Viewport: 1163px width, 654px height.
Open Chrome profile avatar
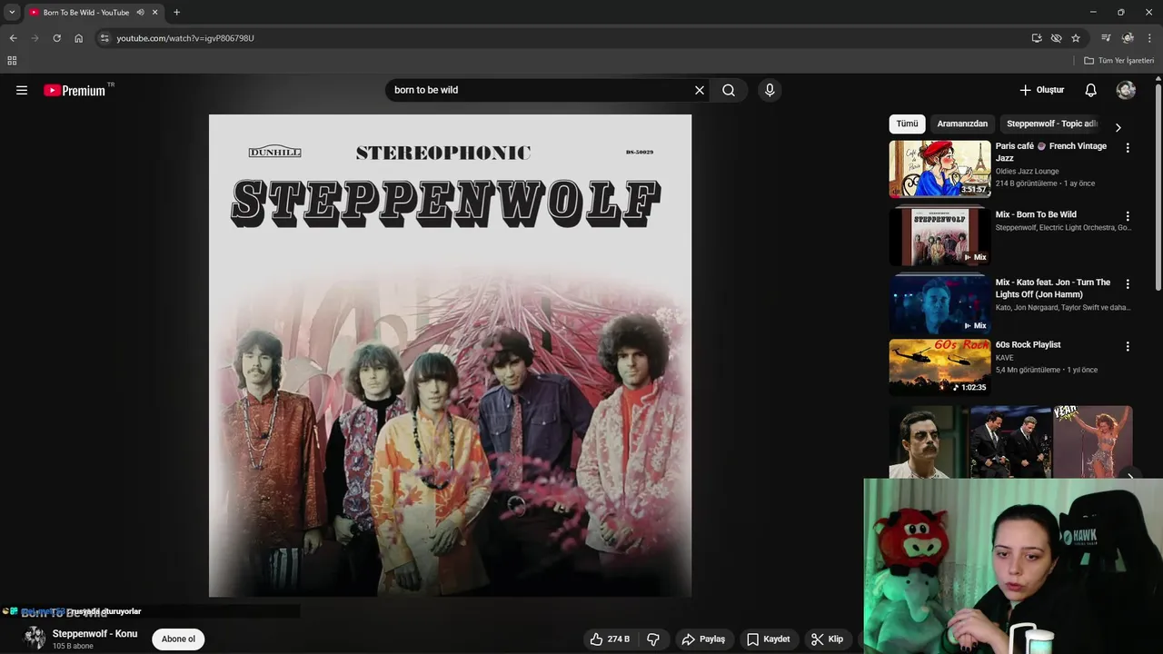(1128, 38)
